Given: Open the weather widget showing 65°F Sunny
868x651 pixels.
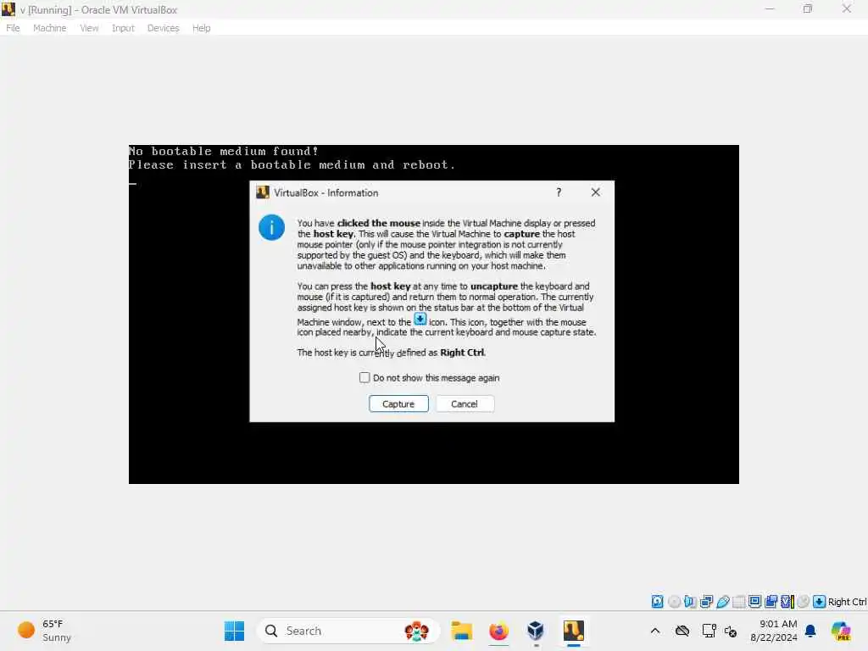Looking at the screenshot, I should pos(44,631).
